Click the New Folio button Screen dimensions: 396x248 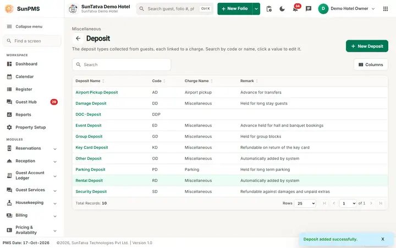coord(235,9)
